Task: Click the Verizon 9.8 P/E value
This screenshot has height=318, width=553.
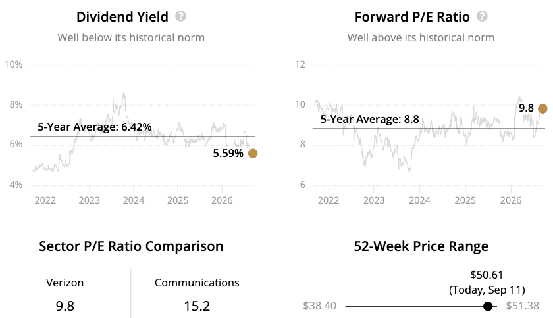Action: coord(65,306)
